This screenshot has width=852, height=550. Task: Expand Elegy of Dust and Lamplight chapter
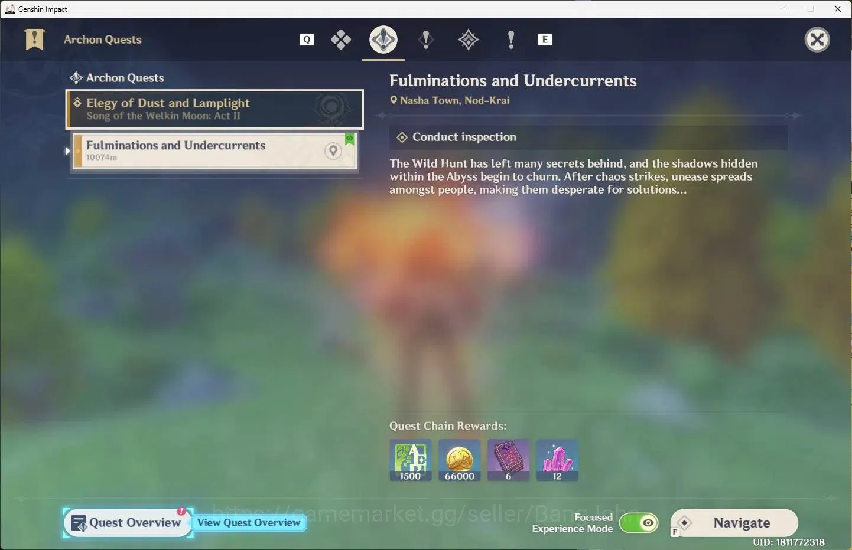214,109
